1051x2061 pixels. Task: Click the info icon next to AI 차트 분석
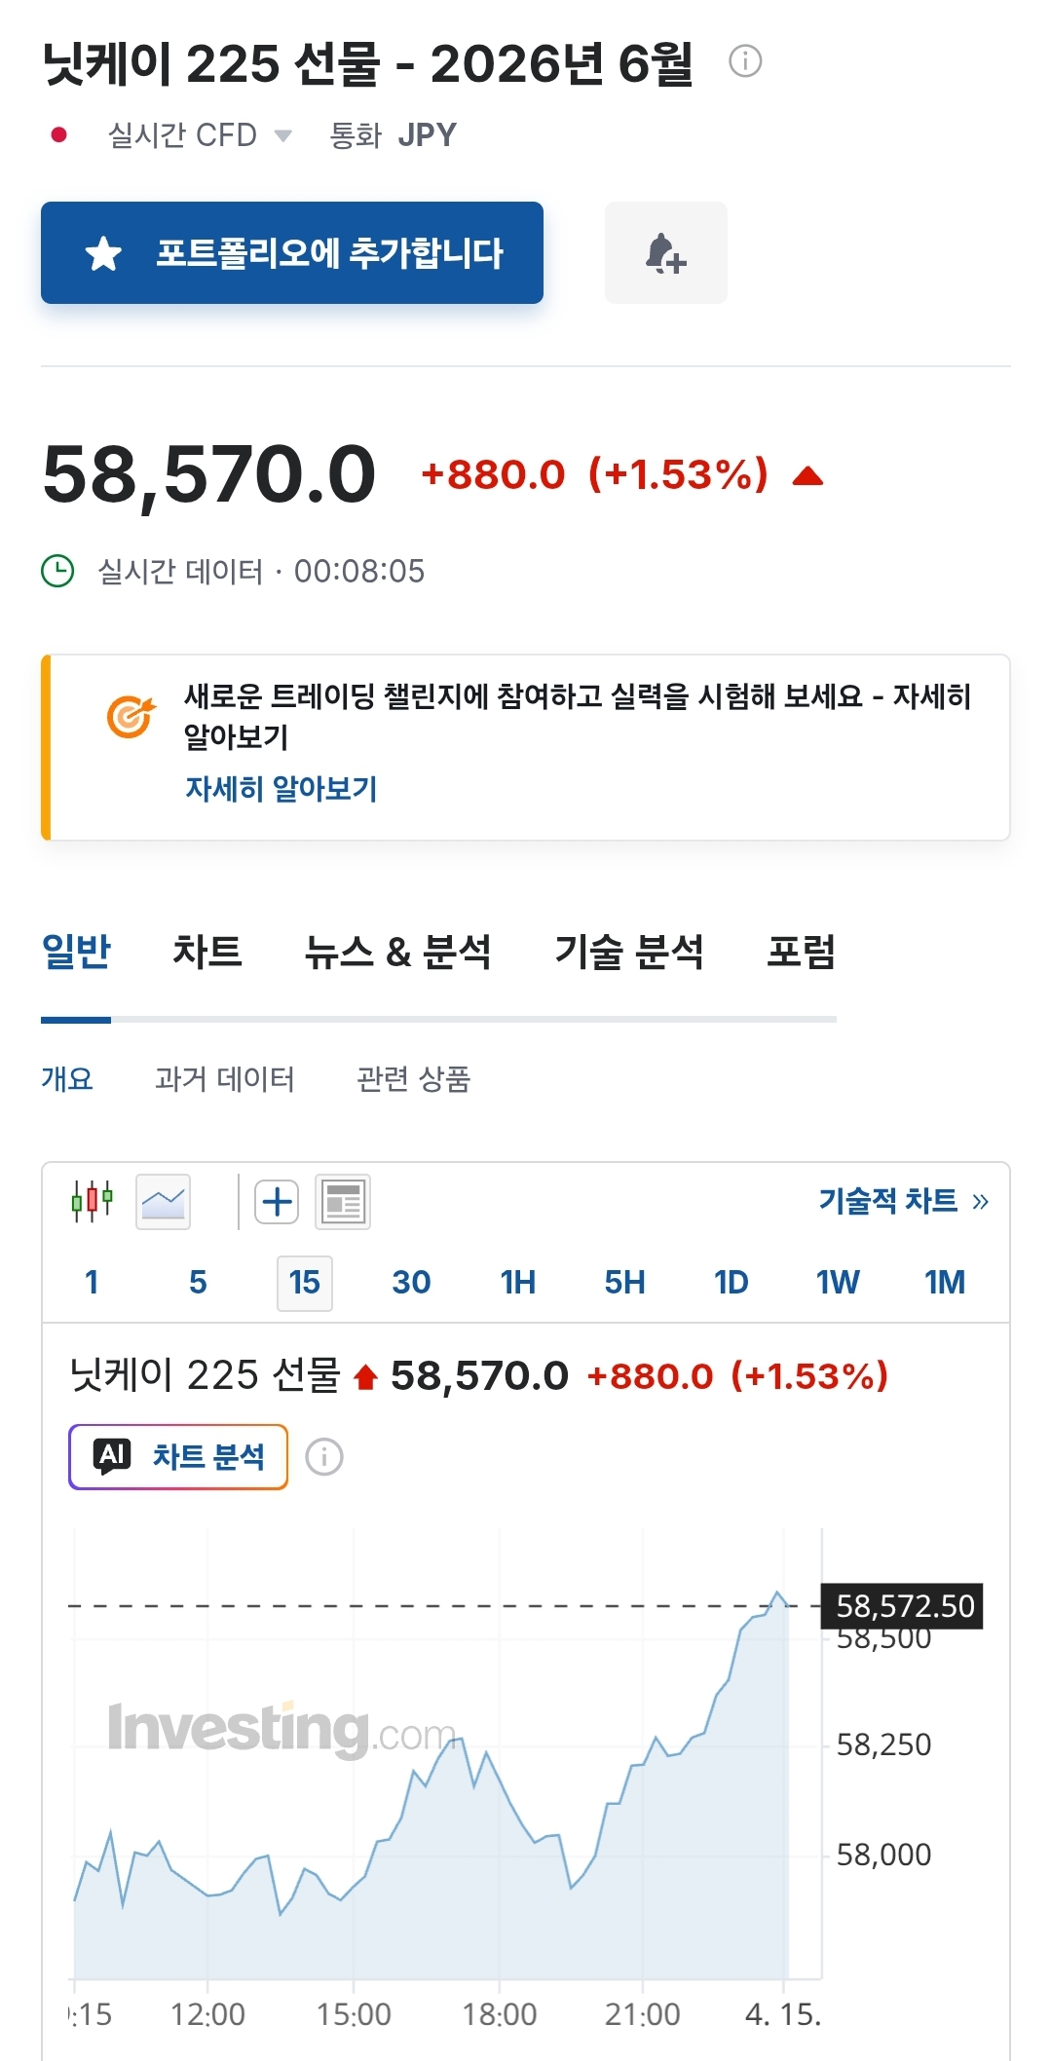[x=324, y=1457]
